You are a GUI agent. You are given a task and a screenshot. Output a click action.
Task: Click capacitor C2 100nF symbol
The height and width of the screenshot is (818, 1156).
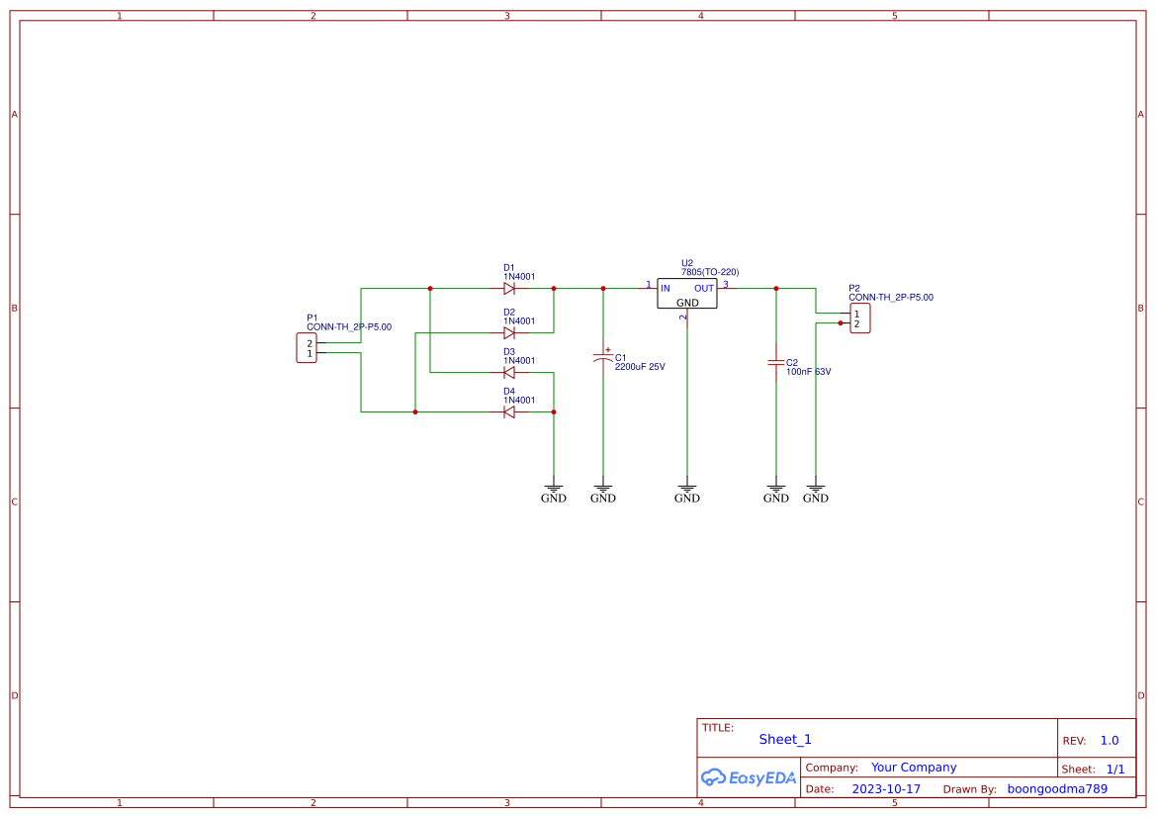775,362
